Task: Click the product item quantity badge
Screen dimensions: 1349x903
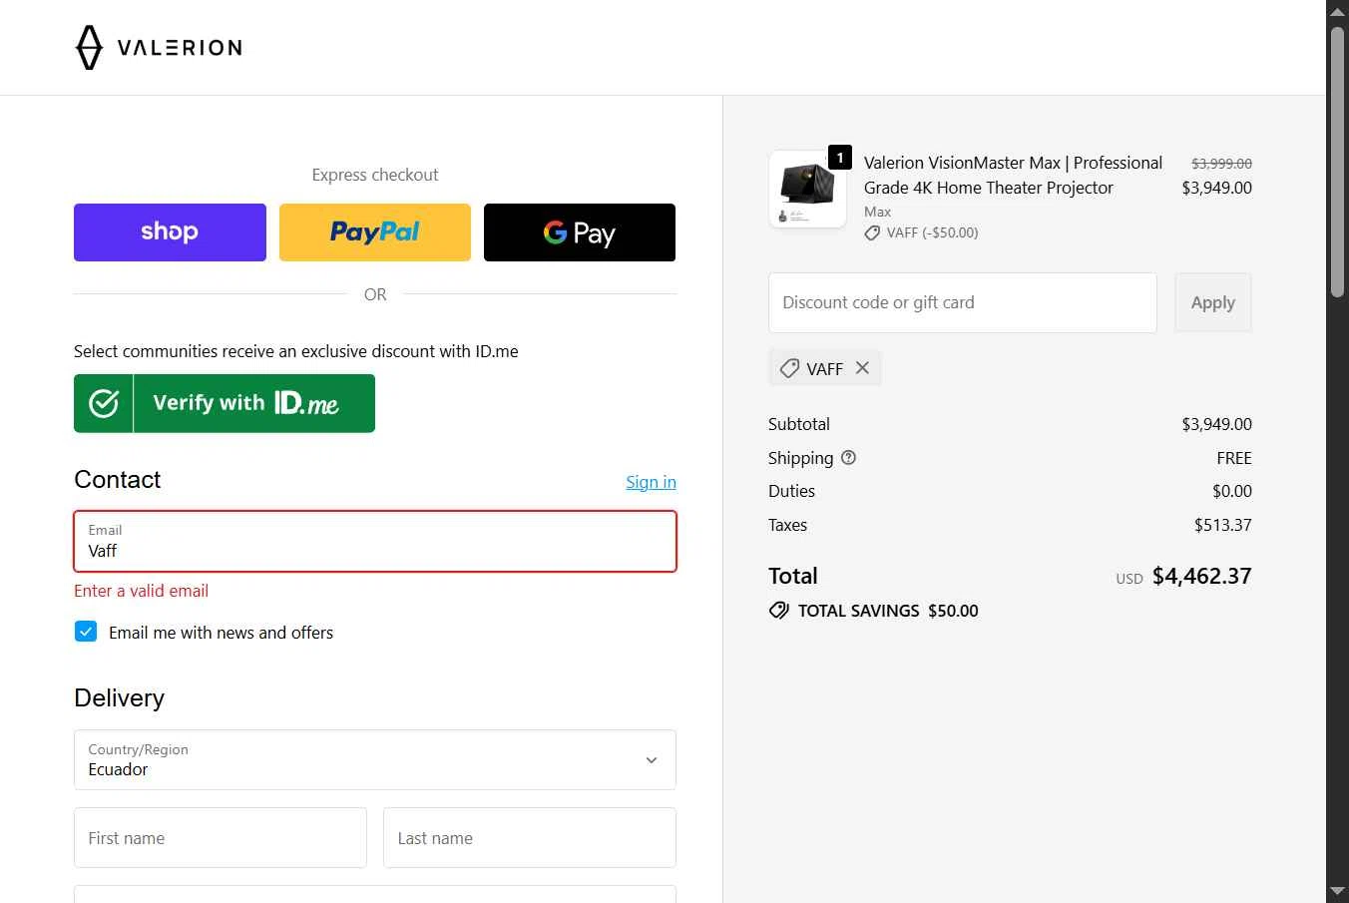Action: (840, 157)
